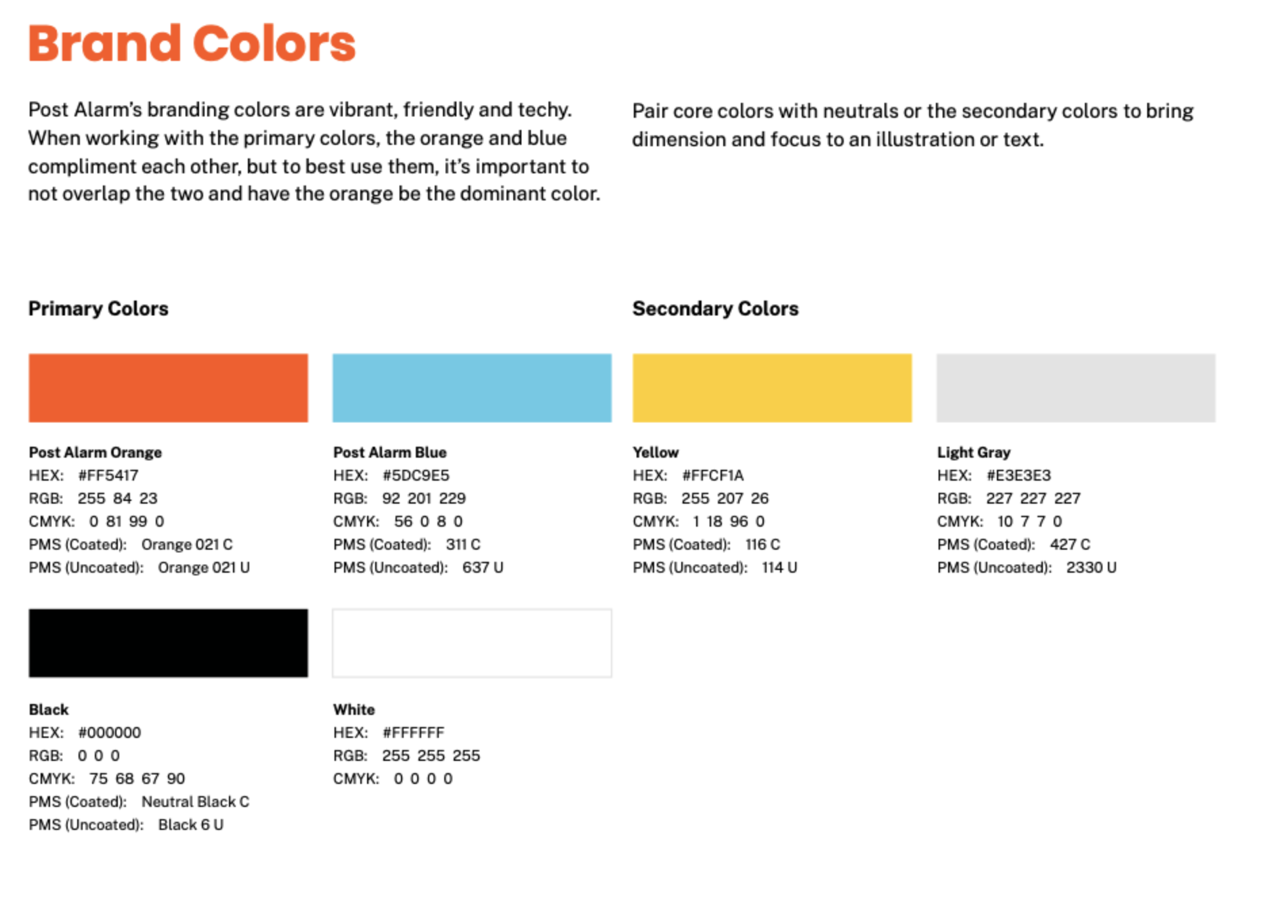Click the Brand Colors title
The height and width of the screenshot is (899, 1265).
[192, 44]
